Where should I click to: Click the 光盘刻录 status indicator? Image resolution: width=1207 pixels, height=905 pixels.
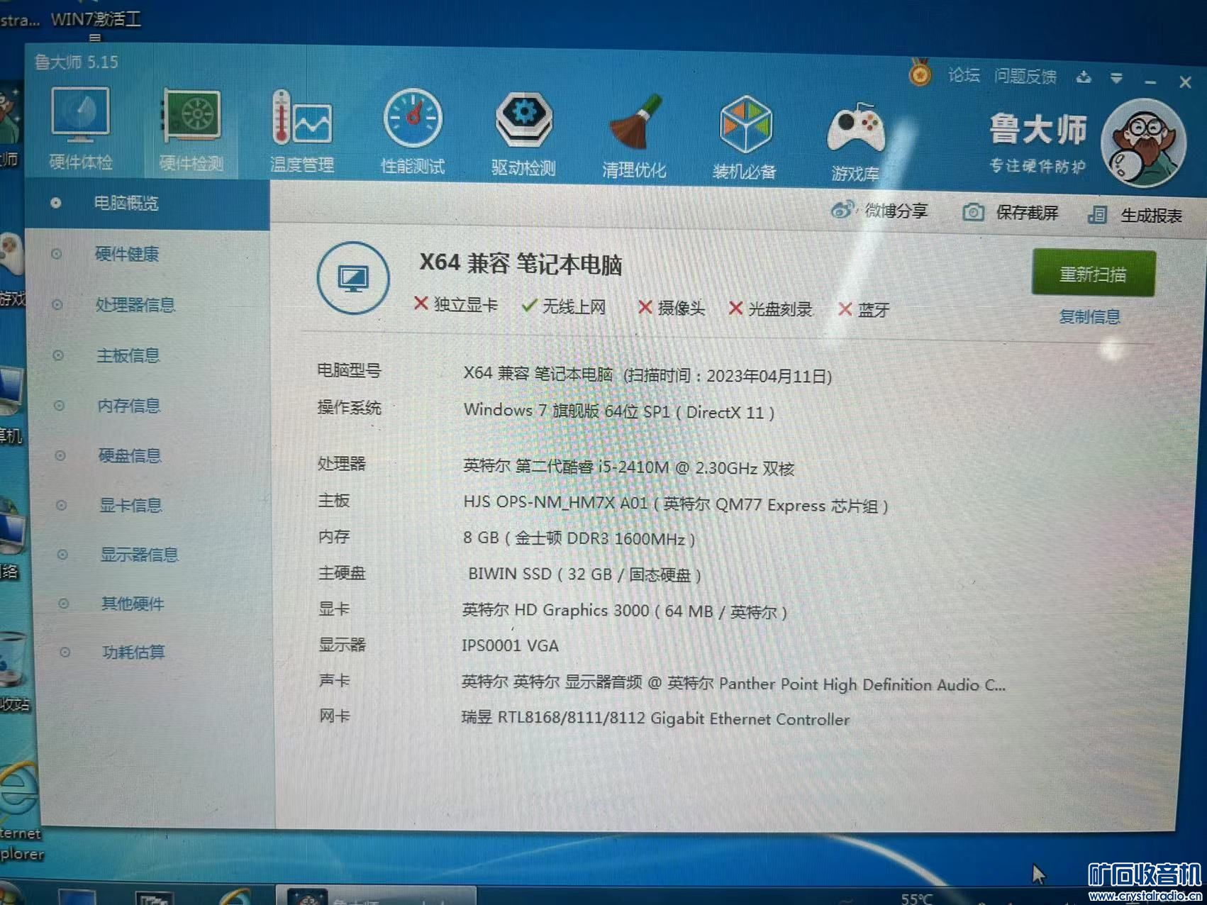tap(770, 309)
